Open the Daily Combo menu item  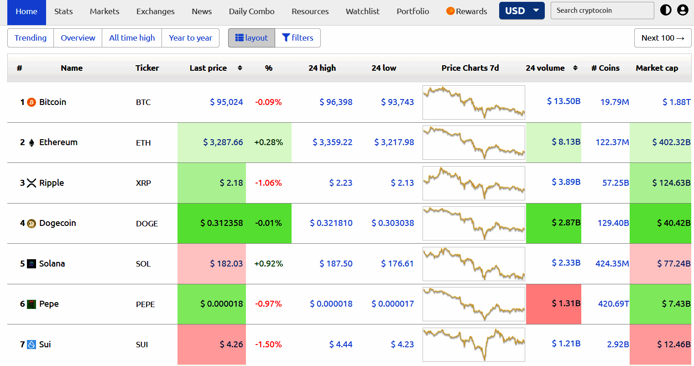pyautogui.click(x=251, y=11)
